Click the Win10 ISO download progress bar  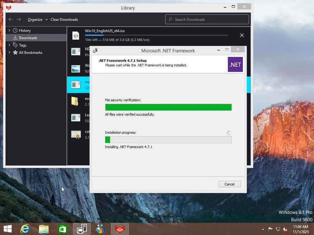[x=156, y=35]
